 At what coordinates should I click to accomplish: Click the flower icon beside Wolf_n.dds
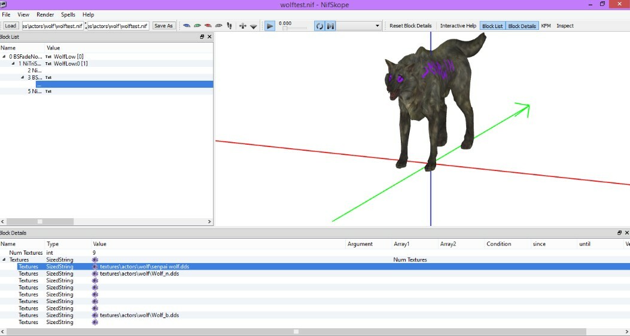point(95,273)
